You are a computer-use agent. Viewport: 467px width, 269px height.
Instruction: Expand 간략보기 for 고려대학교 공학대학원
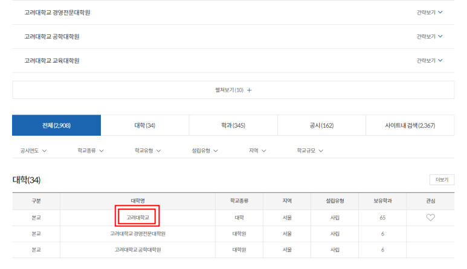coord(430,36)
